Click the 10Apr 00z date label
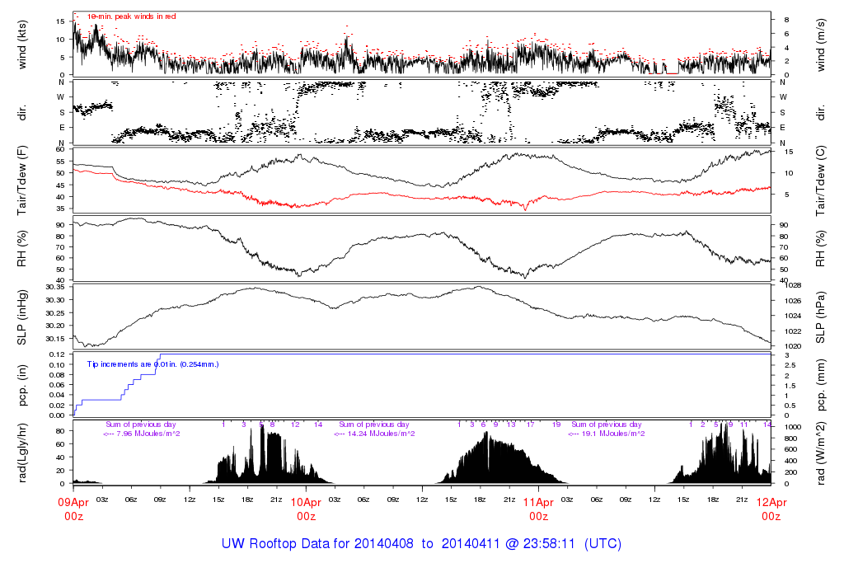The height and width of the screenshot is (577, 844). [306, 509]
